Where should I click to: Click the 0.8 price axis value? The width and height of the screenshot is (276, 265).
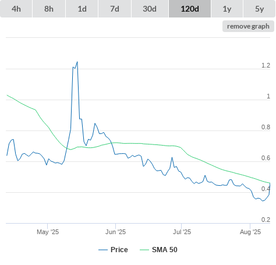[266, 127]
